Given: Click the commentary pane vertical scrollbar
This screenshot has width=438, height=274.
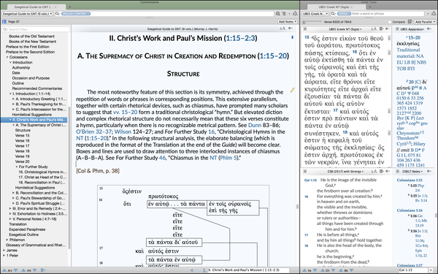Looking at the screenshot, I should tap(297, 206).
